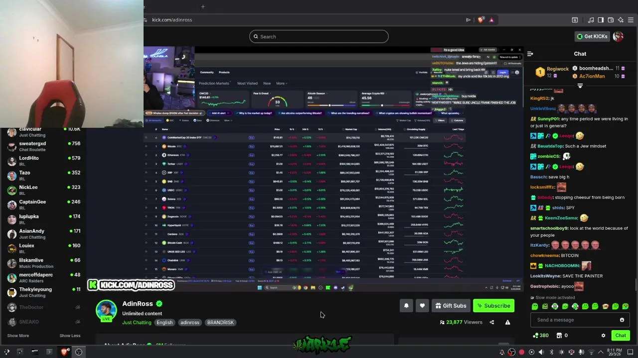This screenshot has height=358, width=638.
Task: Open NickLee channel in sidebar
Action: [44, 190]
